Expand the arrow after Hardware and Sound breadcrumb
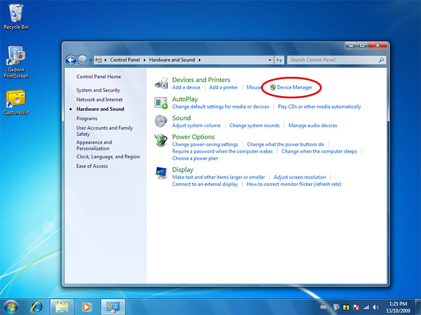The image size is (421, 315). click(x=200, y=60)
